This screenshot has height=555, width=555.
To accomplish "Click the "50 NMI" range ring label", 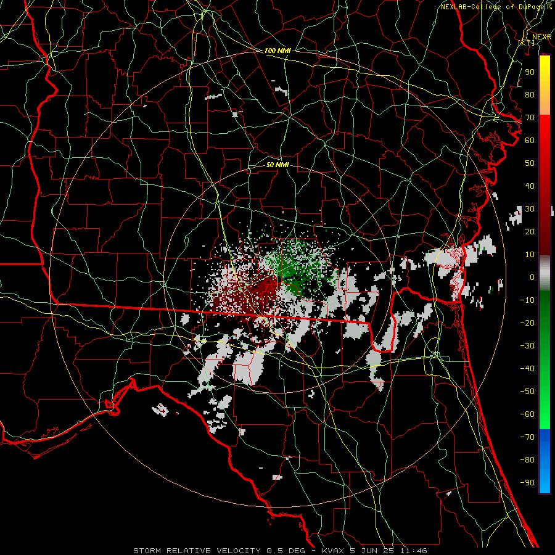I will tap(277, 165).
